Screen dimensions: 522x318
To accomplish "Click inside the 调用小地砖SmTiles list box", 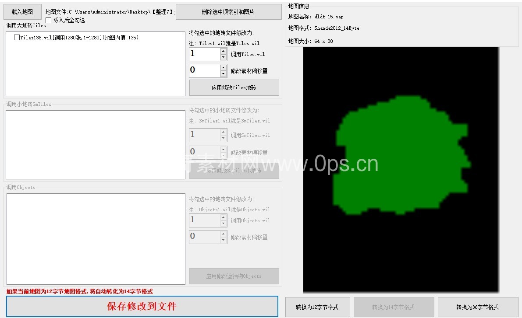I will pos(96,144).
